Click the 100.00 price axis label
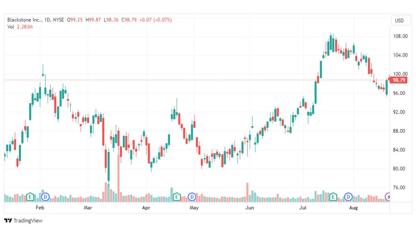Viewport: 416px width, 228px height. point(400,74)
